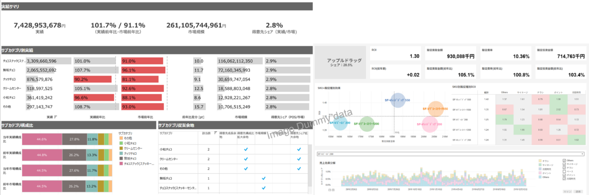
Task: Click blue checkmark in 小粒チョコ 得意先シェア拡大余地 cell
Action: [298, 149]
